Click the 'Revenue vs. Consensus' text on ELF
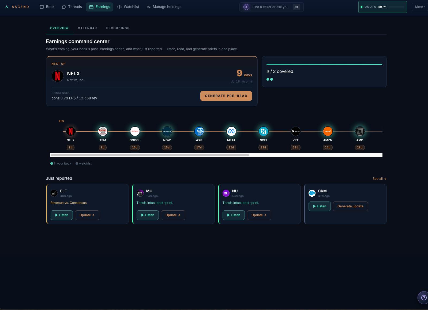The height and width of the screenshot is (310, 428). (x=69, y=203)
